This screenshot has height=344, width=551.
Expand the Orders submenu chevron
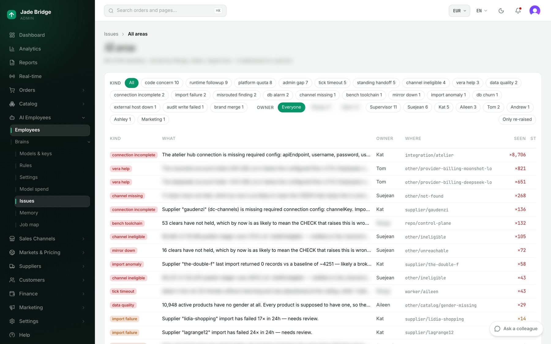coord(83,90)
